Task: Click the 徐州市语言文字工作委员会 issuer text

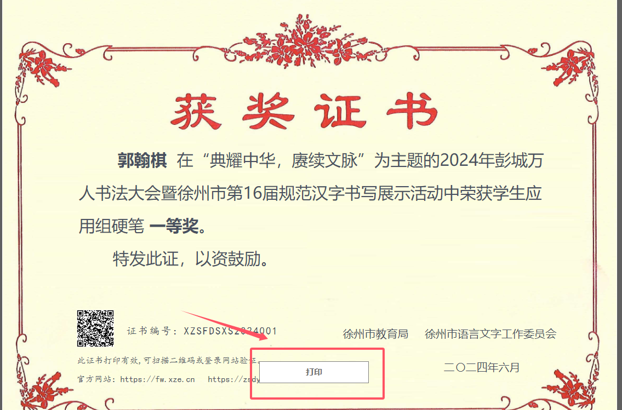Action: pos(490,334)
